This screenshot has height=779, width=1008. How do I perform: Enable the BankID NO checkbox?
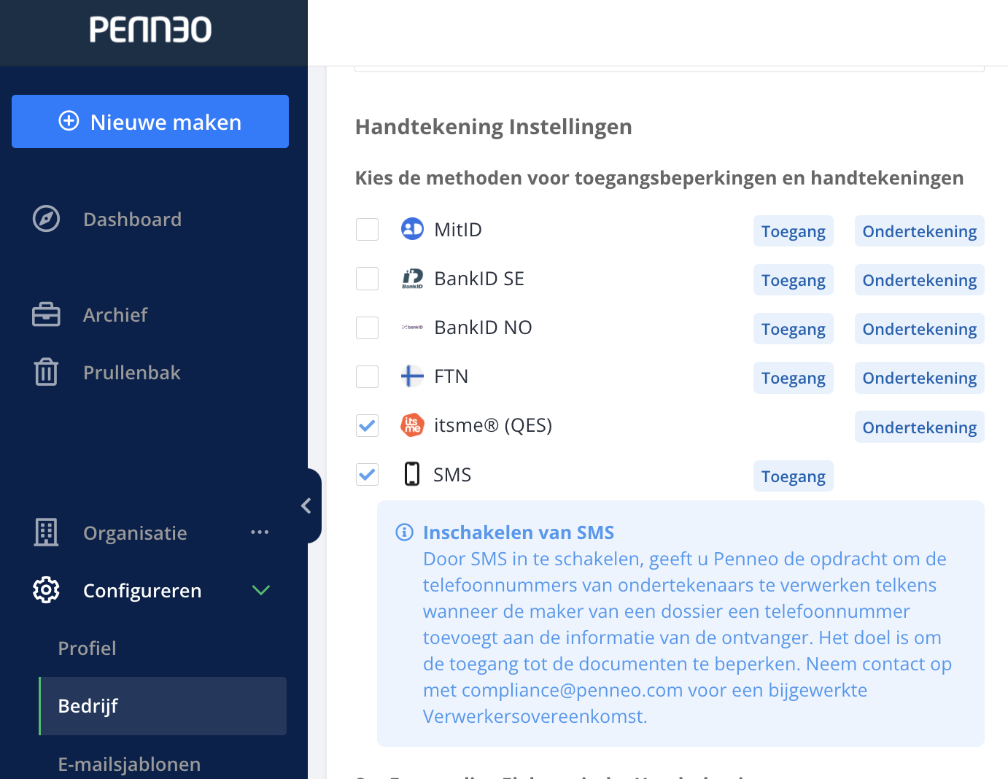[x=367, y=328]
